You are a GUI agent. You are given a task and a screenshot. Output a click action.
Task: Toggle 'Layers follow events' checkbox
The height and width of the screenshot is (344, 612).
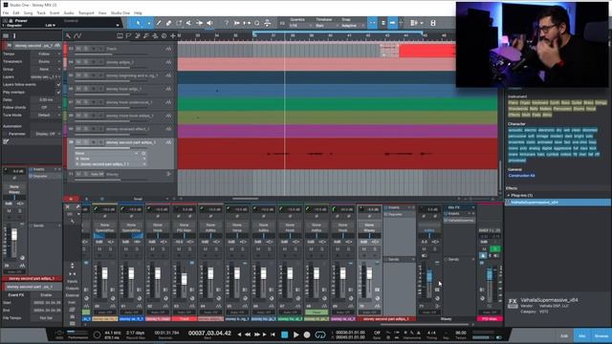pyautogui.click(x=58, y=85)
